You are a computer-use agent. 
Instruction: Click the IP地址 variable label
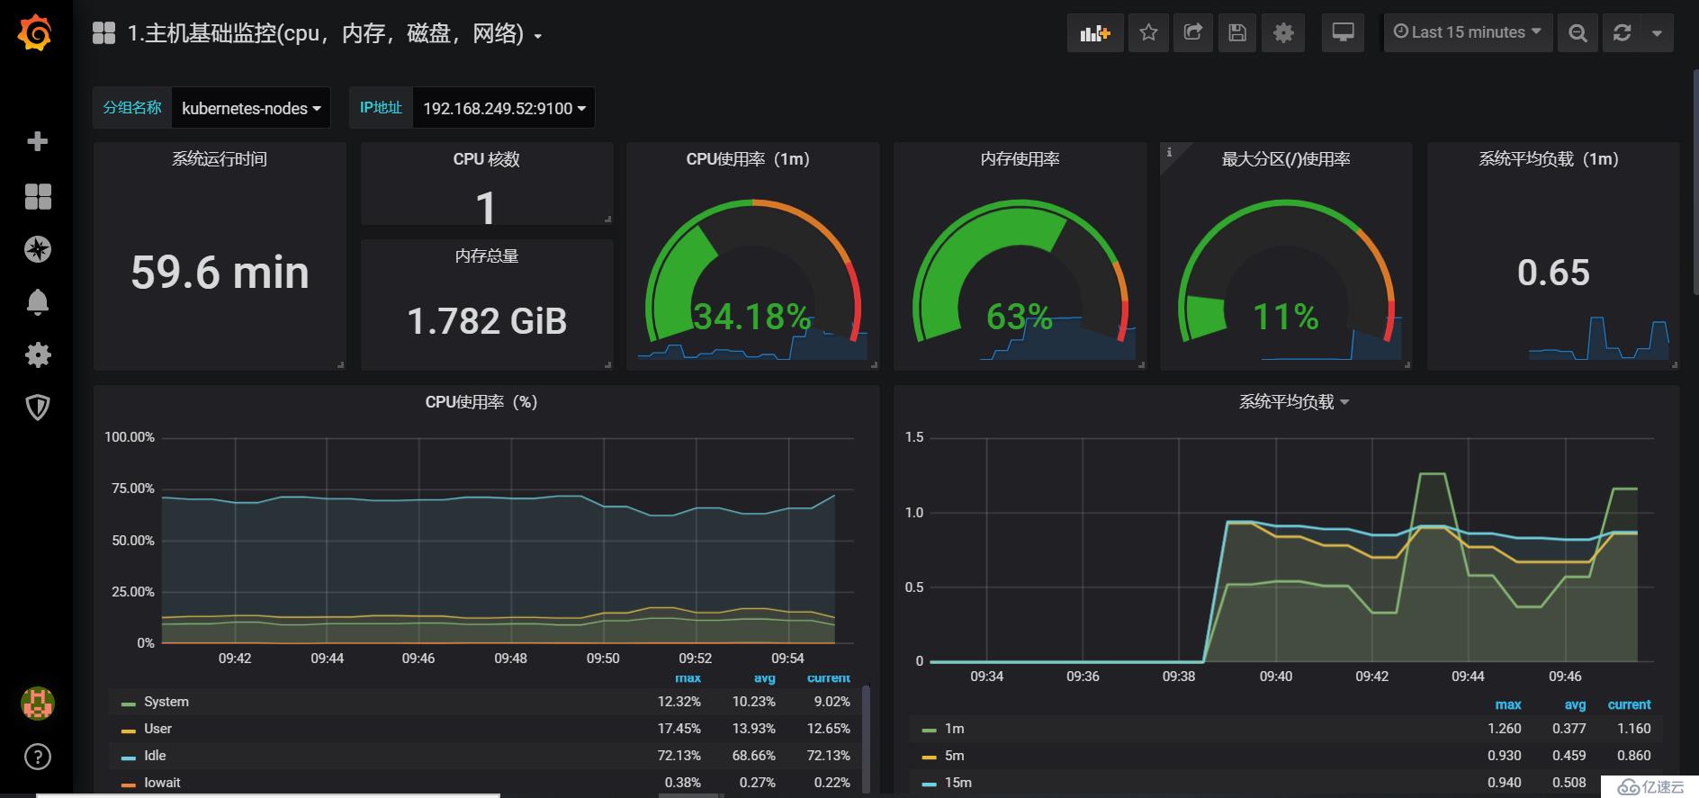click(x=381, y=108)
